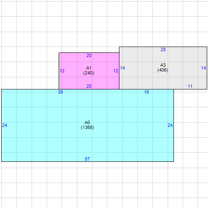Select the A0 (1368) area label

pos(87,125)
